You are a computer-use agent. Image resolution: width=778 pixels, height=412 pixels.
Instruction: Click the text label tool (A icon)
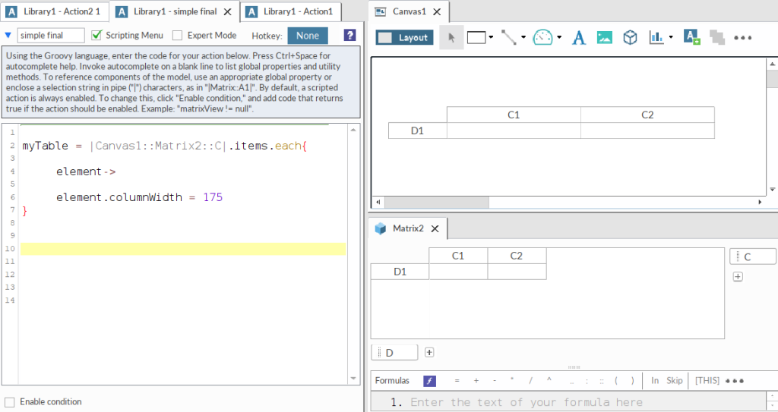click(579, 38)
